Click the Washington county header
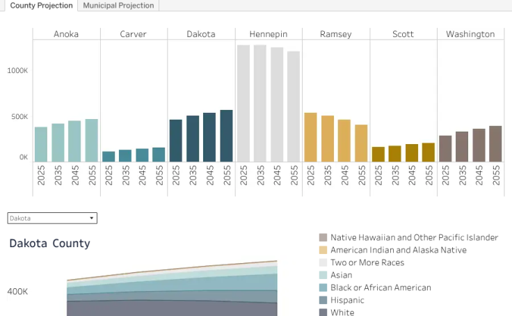The width and height of the screenshot is (512, 316). tap(470, 34)
